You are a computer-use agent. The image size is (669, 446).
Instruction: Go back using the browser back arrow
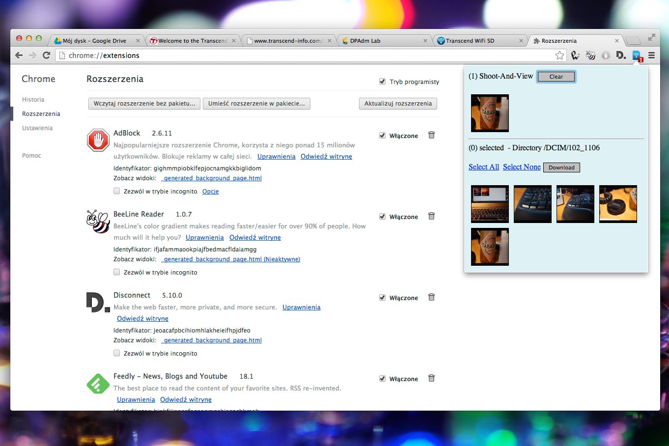click(19, 56)
